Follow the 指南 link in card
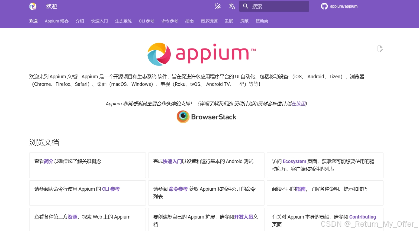 click(301, 189)
